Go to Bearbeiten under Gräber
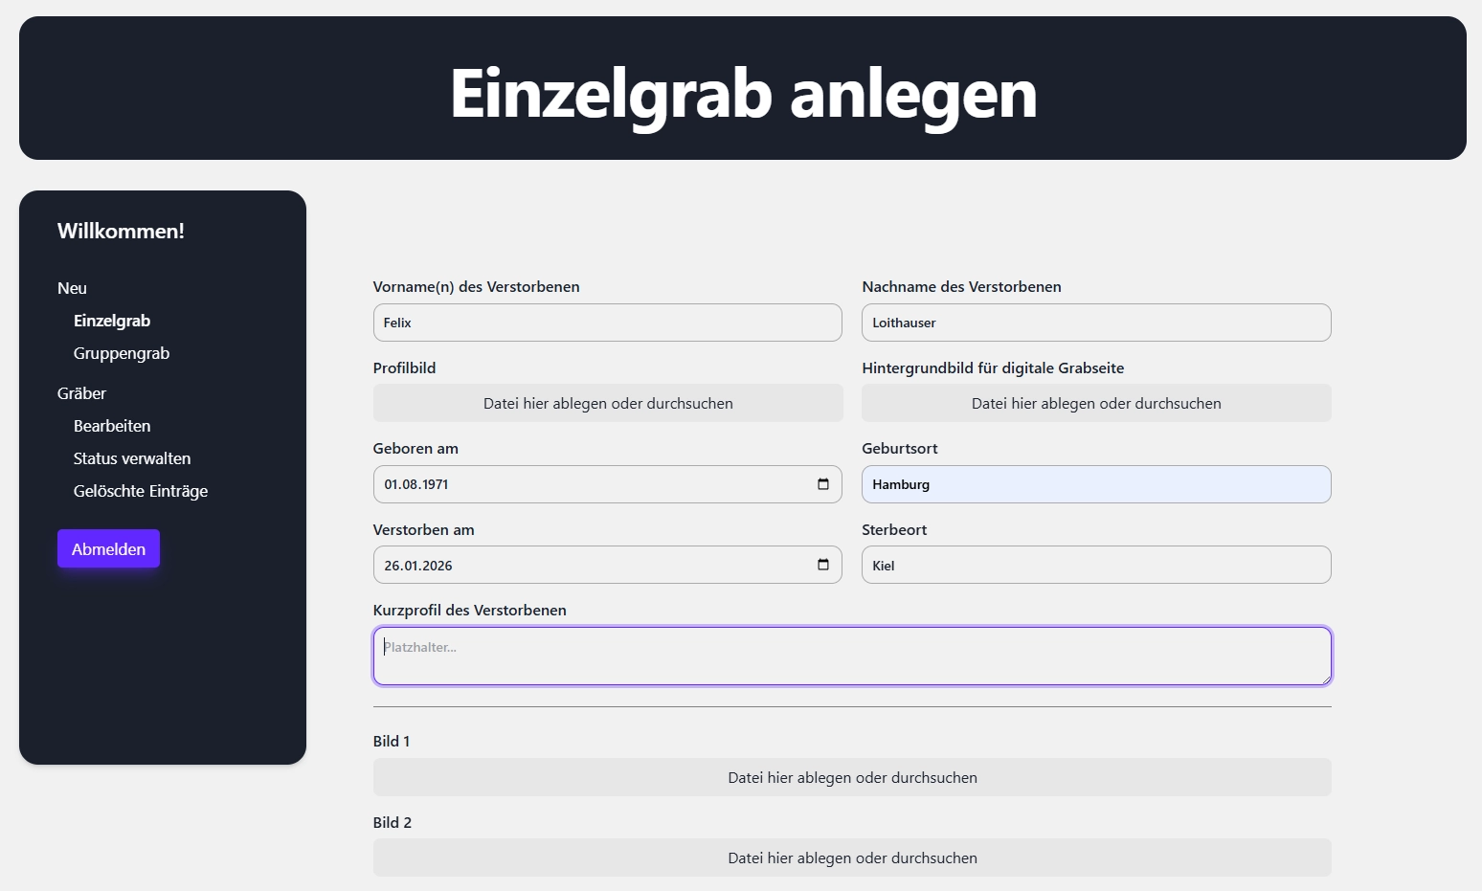Viewport: 1482px width, 891px height. [x=112, y=426]
